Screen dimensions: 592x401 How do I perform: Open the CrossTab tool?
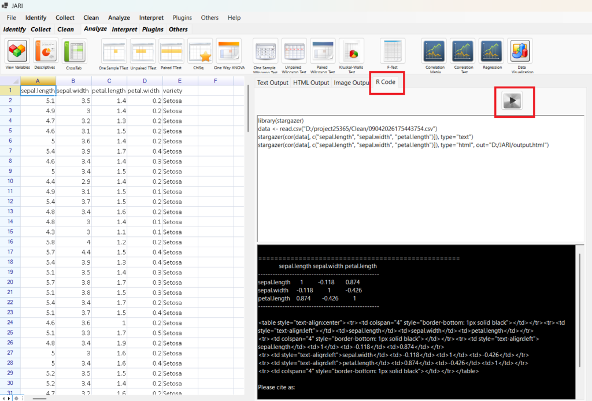coord(75,51)
